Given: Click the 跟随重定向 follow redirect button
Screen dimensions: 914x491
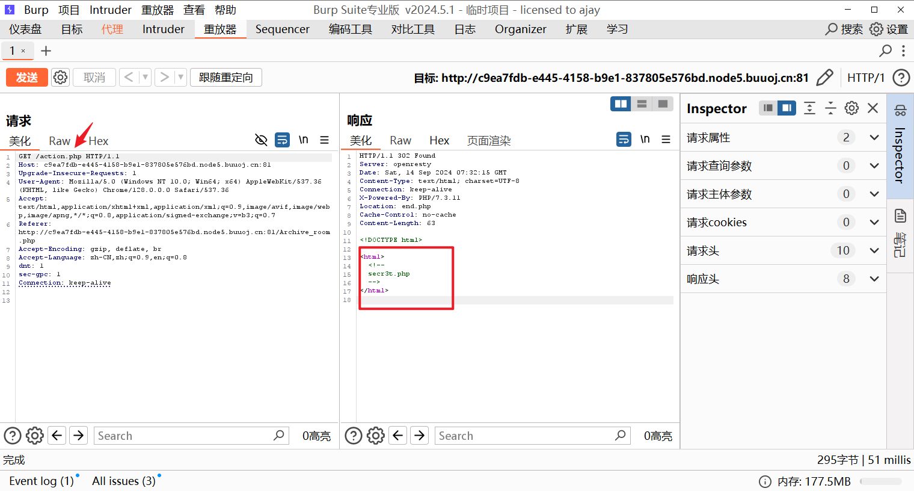Looking at the screenshot, I should (x=226, y=78).
